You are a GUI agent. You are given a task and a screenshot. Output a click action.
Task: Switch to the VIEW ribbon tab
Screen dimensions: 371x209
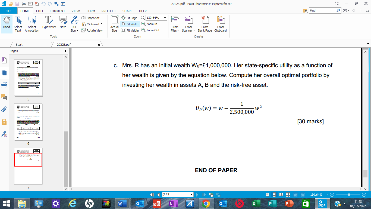point(76,11)
